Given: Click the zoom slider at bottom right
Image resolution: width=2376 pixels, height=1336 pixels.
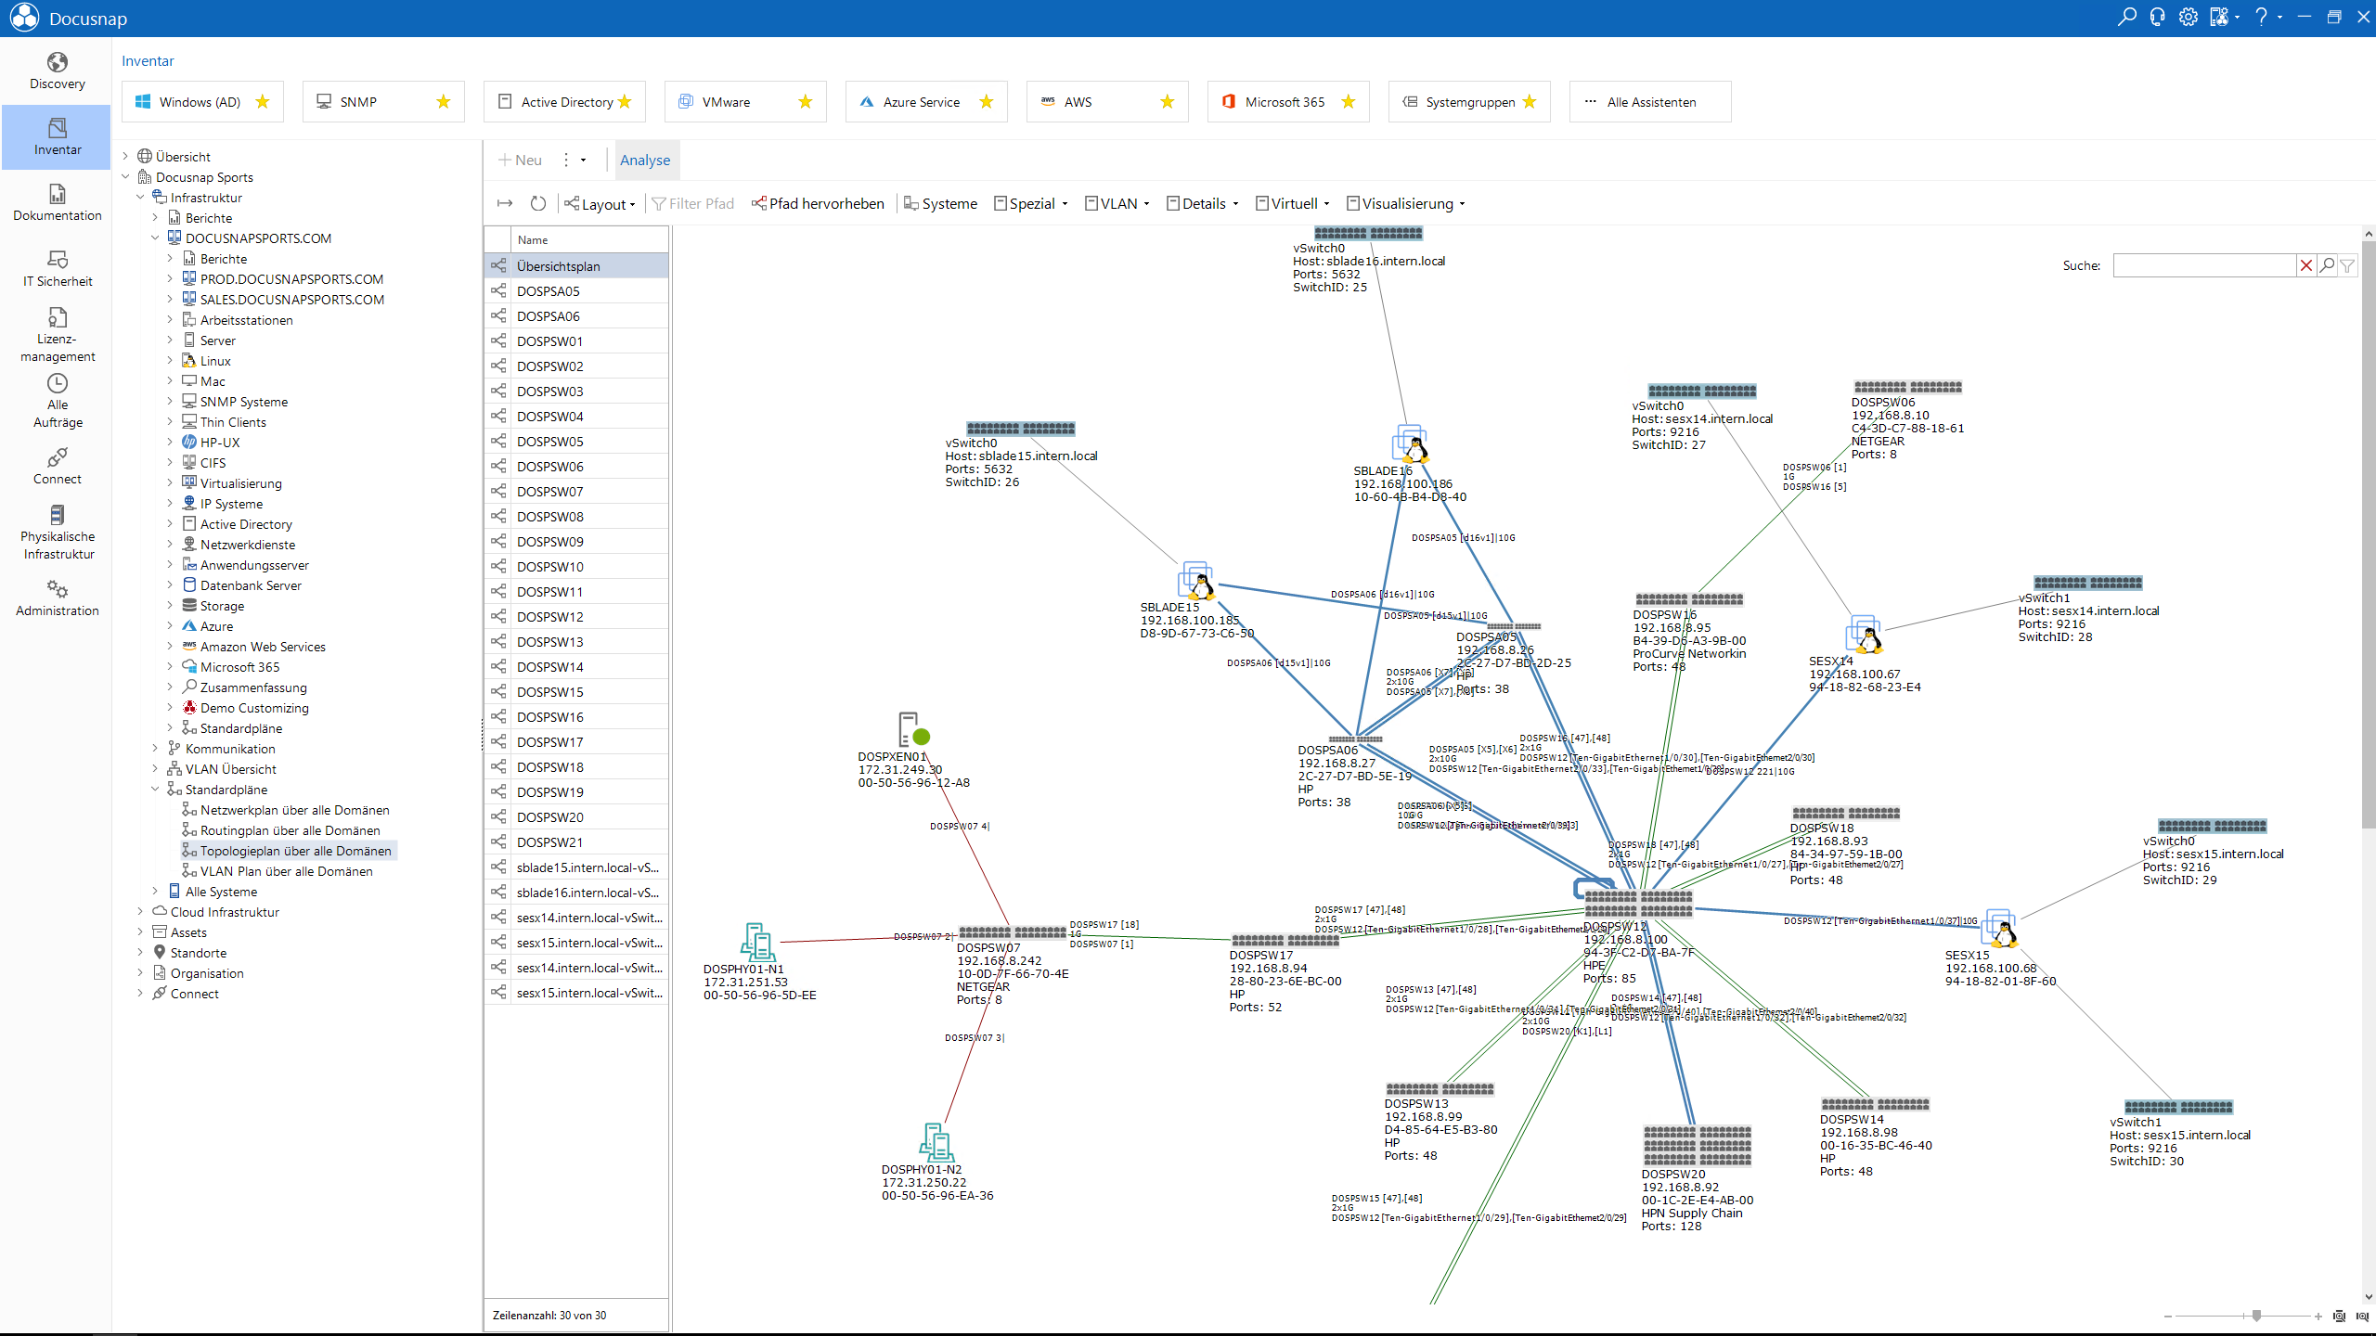Looking at the screenshot, I should click(2256, 1316).
